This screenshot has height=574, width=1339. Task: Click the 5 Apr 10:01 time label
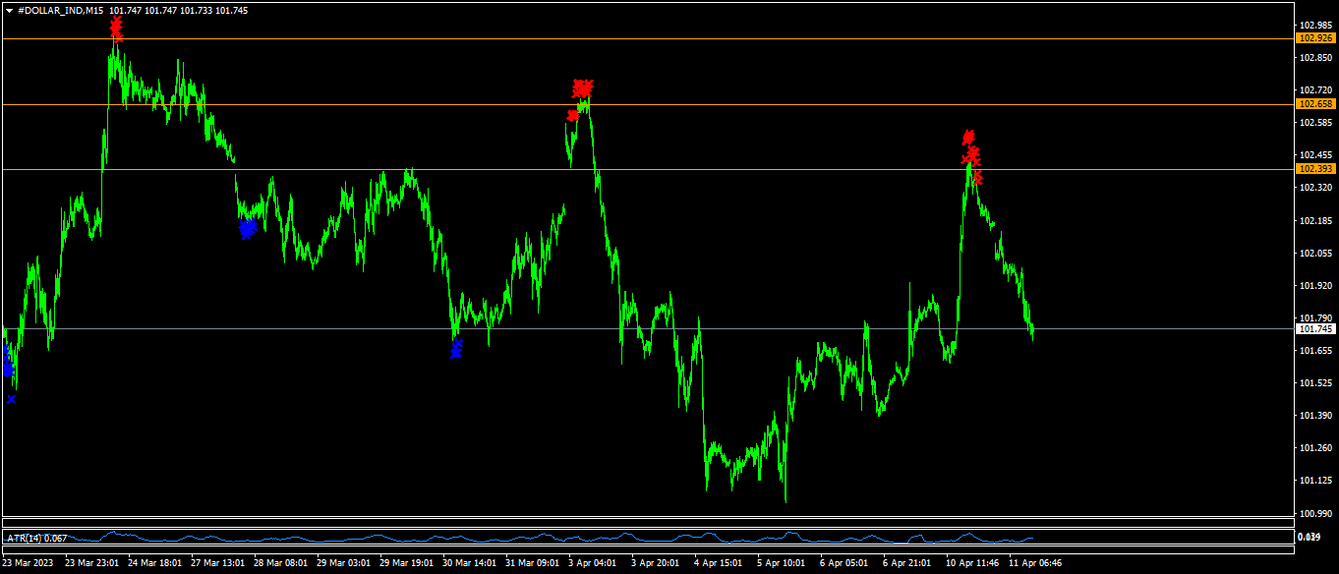tap(782, 563)
